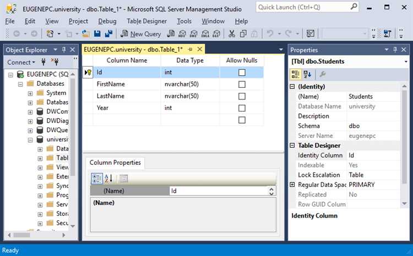Image resolution: width=413 pixels, height=256 pixels.
Task: Open the Connect button in Object Explorer
Action: 21,62
